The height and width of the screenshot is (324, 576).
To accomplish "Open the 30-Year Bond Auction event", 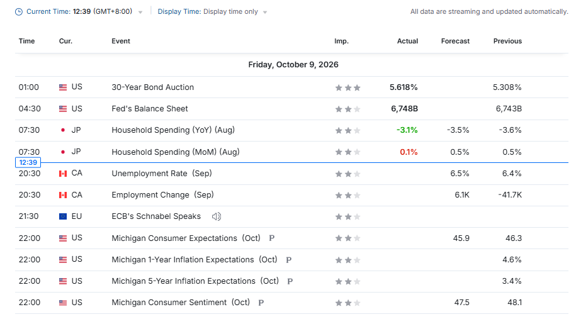I will (153, 87).
